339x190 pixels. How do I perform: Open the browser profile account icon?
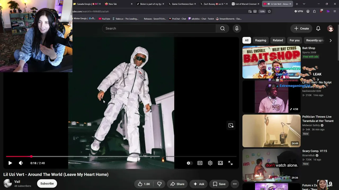pyautogui.click(x=308, y=11)
